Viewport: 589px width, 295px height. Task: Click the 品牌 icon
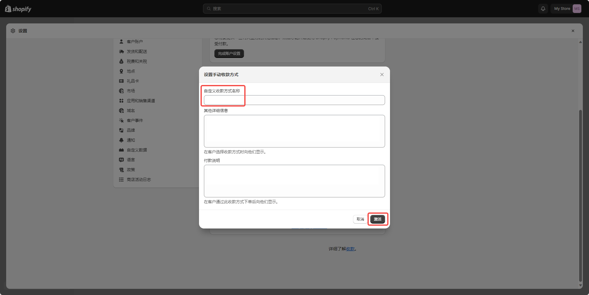click(121, 130)
